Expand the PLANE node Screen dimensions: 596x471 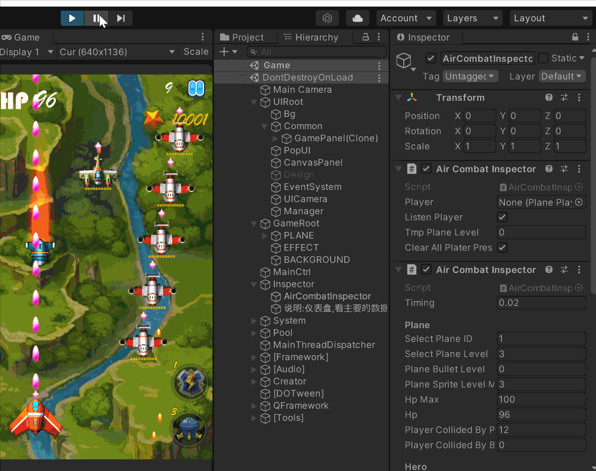(x=265, y=236)
